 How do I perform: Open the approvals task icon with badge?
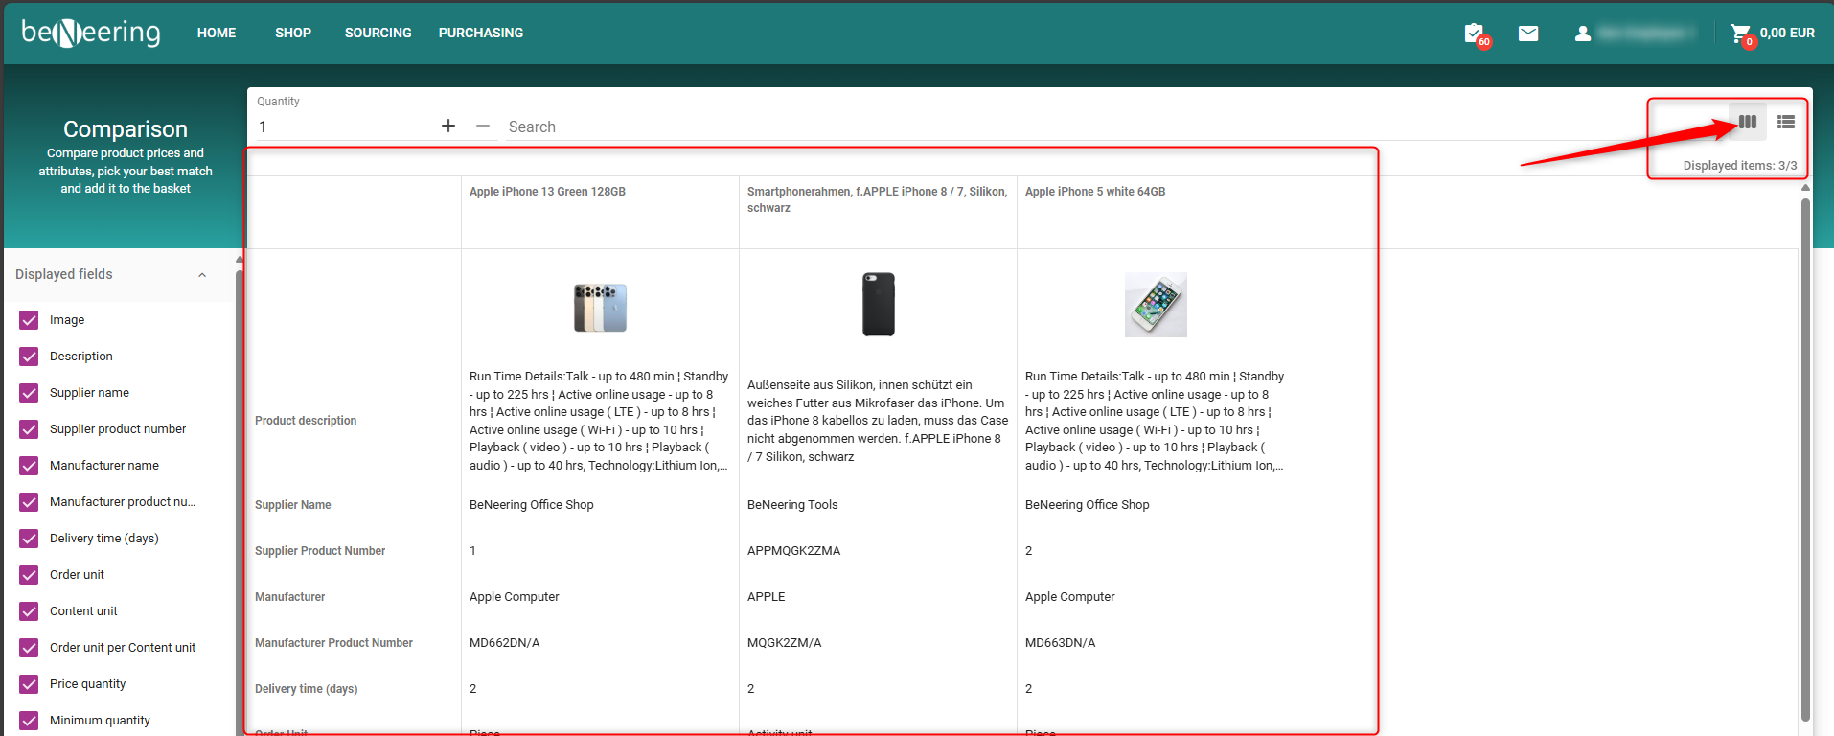[x=1474, y=34]
